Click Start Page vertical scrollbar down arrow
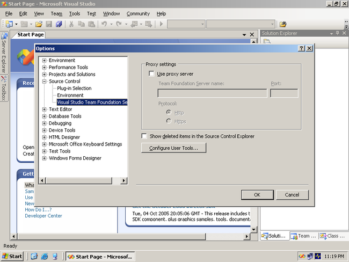Viewport: 349px width, 262px height. 254,229
